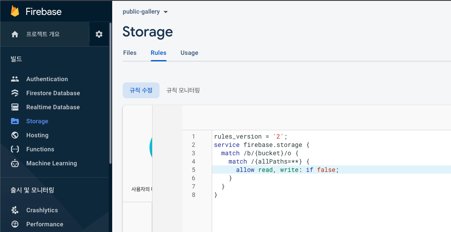Screen dimensions: 451x232
Task: Click the word 'false' in line 5
Action: point(326,170)
